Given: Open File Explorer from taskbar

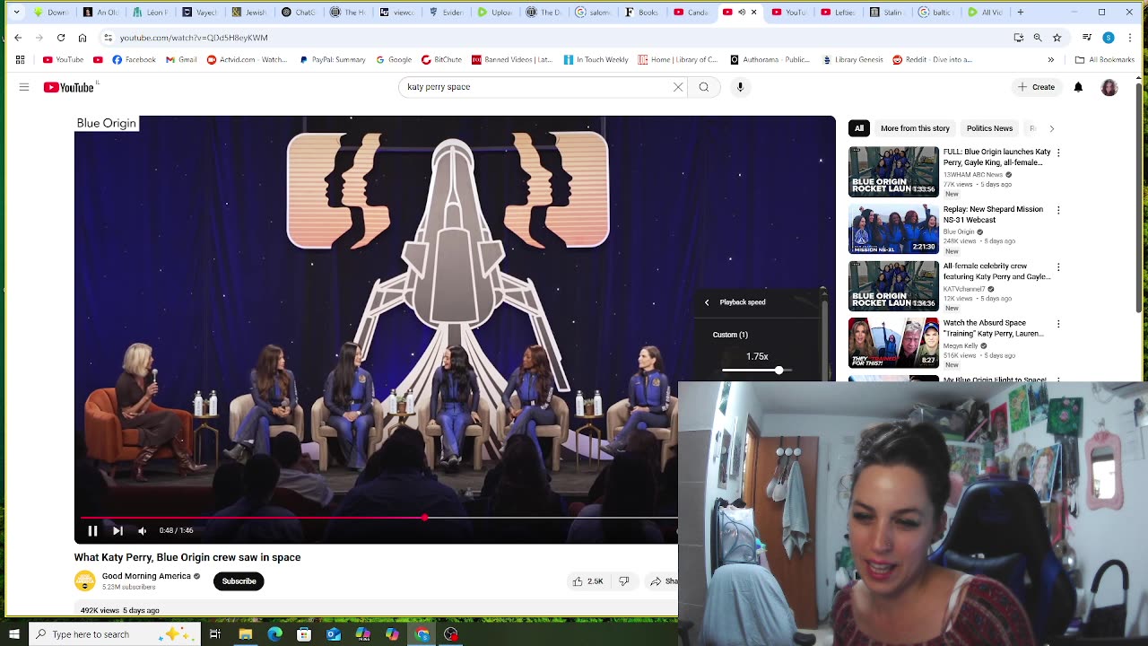Looking at the screenshot, I should coord(245,634).
